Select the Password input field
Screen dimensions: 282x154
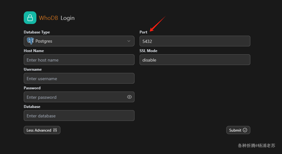74,97
